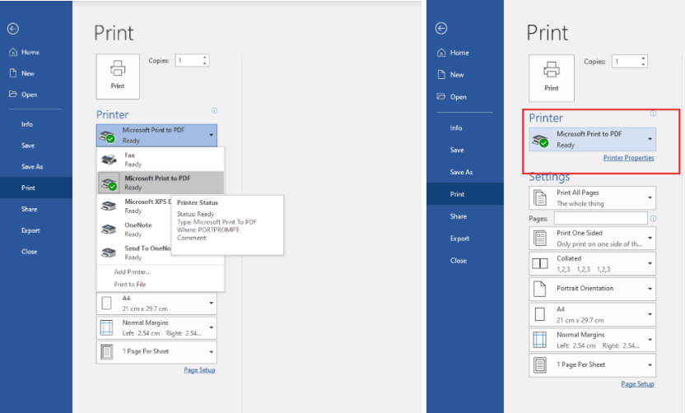The height and width of the screenshot is (413, 685).
Task: Click Add Printer... in the printer list
Action: [x=131, y=271]
